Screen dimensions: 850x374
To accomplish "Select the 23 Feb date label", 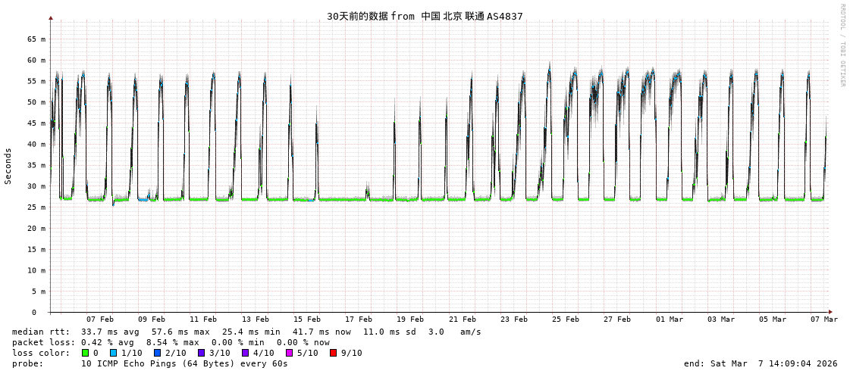I will [513, 319].
